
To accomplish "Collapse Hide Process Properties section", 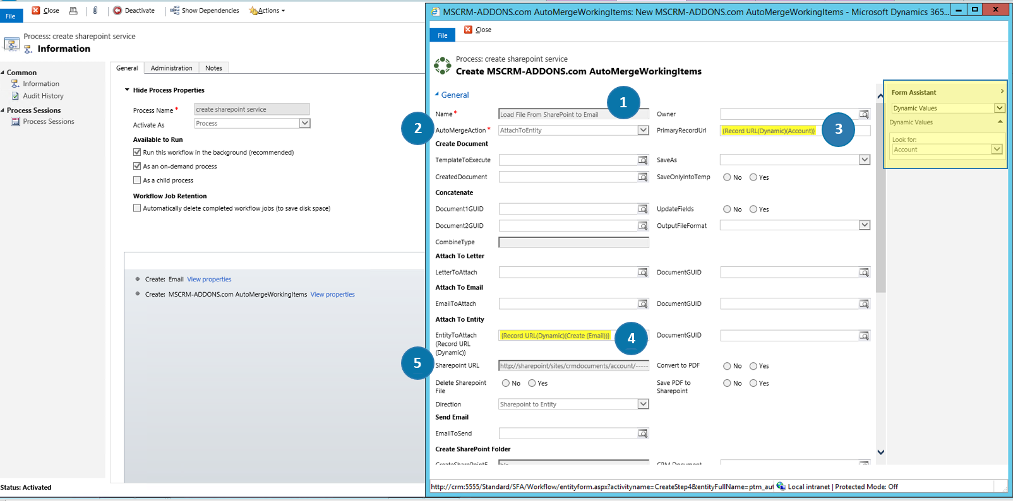I will click(127, 90).
